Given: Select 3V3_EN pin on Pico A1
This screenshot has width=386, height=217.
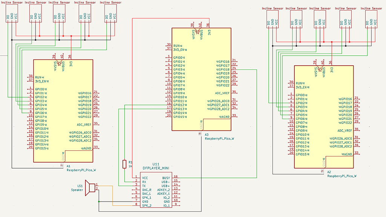Looking at the screenshot, I should point(41,81).
